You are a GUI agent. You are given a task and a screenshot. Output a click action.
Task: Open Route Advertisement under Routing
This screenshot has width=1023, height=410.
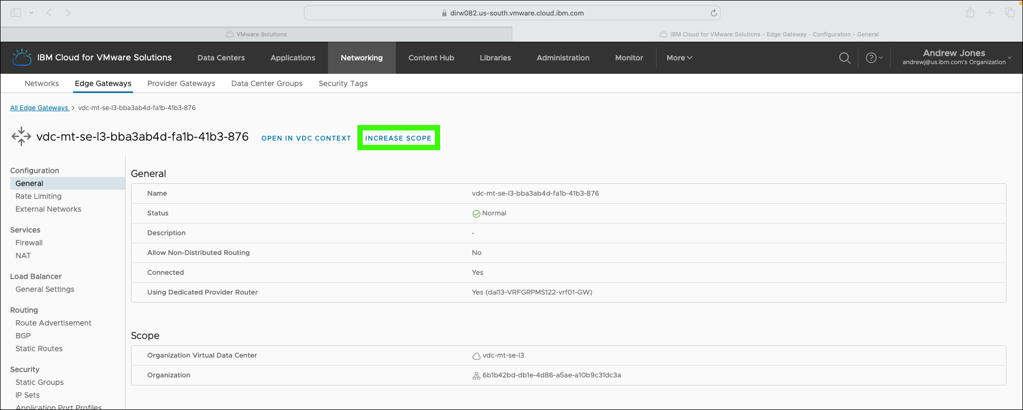pos(53,323)
